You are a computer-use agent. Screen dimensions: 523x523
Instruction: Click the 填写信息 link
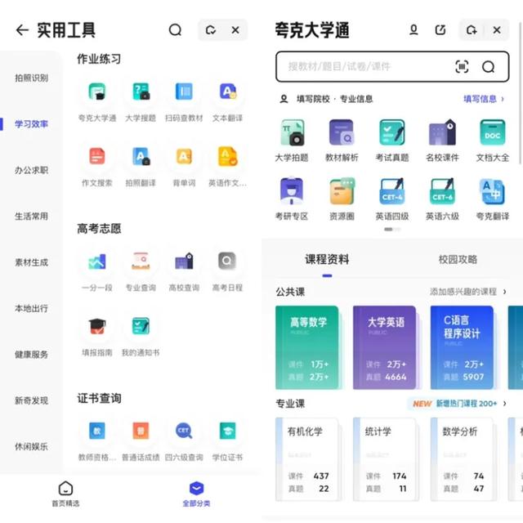[484, 99]
